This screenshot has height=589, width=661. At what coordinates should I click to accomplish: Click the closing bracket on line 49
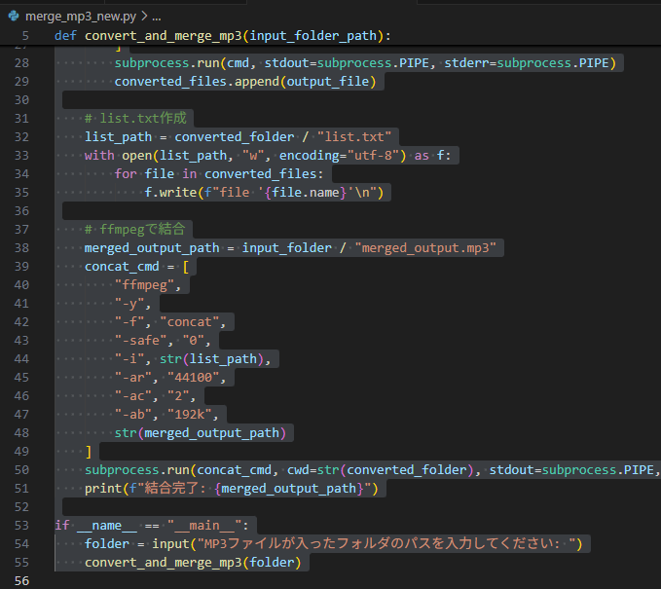(89, 452)
